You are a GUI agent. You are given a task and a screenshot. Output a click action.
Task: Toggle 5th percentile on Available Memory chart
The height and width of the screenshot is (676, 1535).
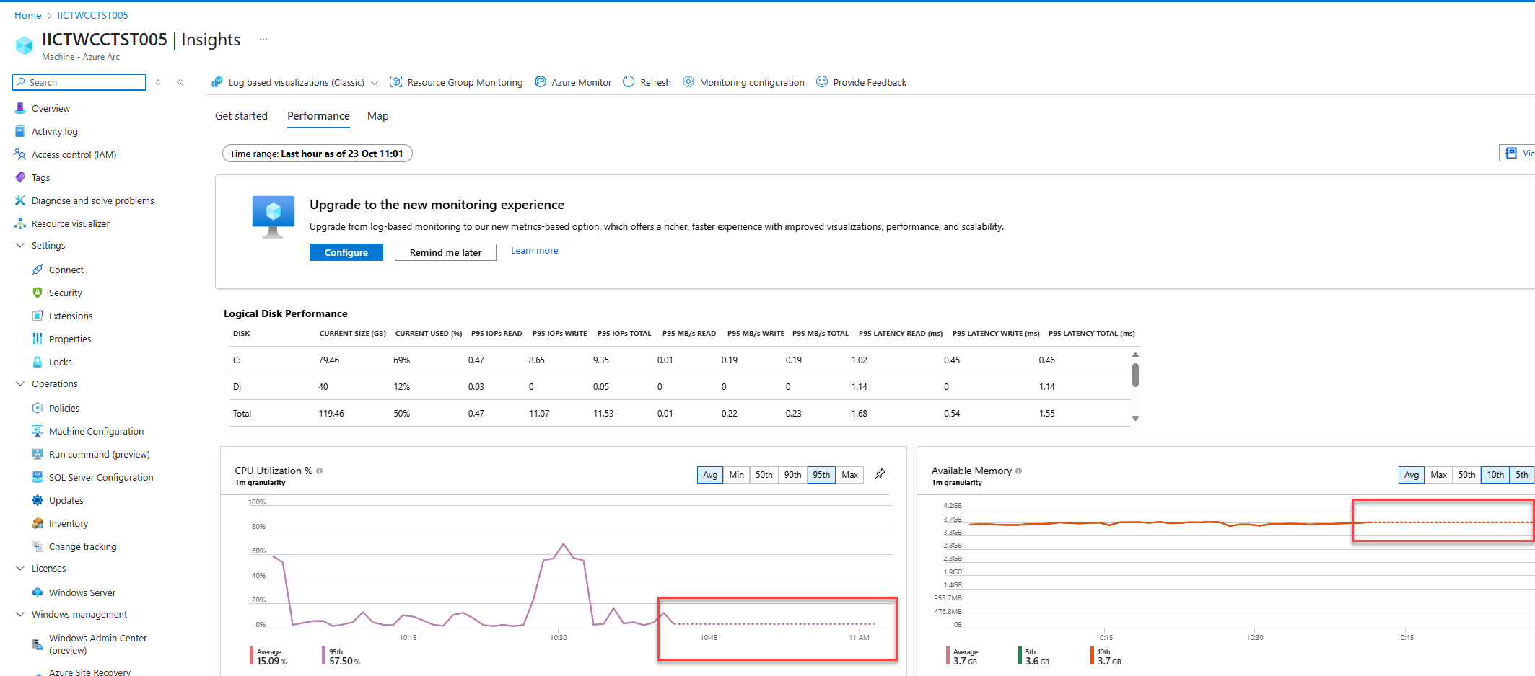point(1522,475)
